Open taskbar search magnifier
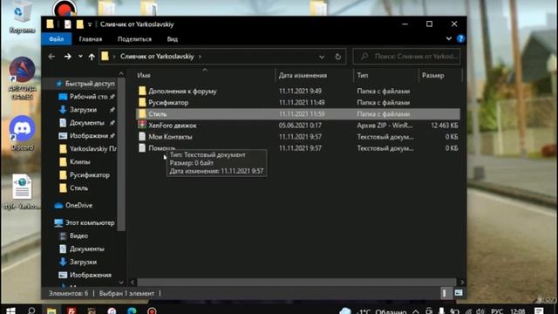The width and height of the screenshot is (558, 314). coord(31,311)
